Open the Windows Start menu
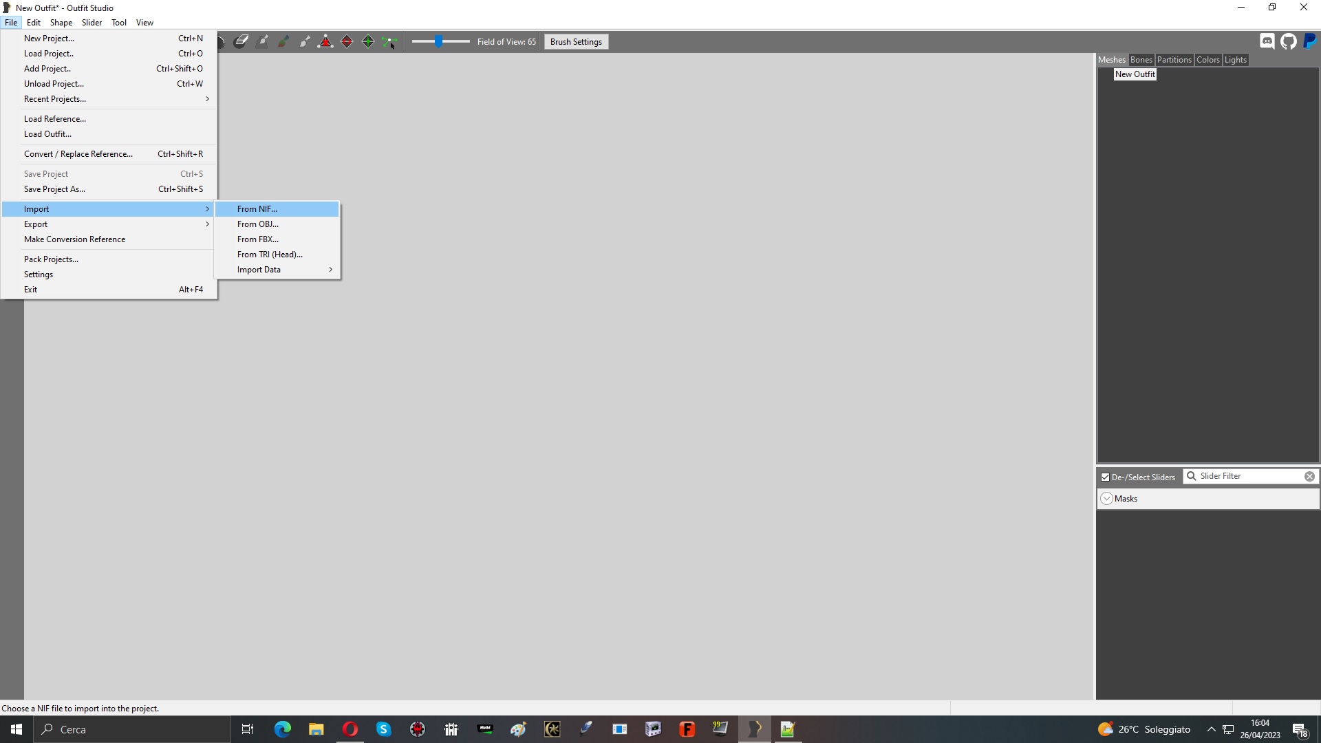This screenshot has width=1321, height=743. 17,729
